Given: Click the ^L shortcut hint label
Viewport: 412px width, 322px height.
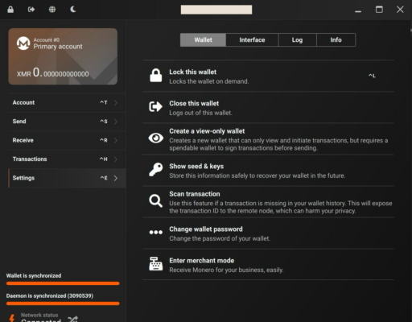Looking at the screenshot, I should click(372, 76).
